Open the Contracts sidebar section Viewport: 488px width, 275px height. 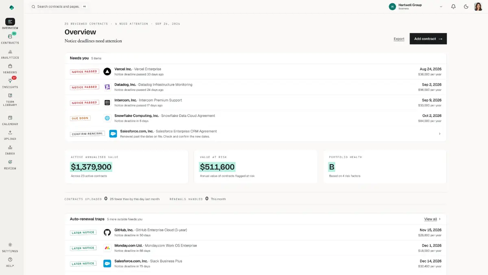(x=10, y=39)
